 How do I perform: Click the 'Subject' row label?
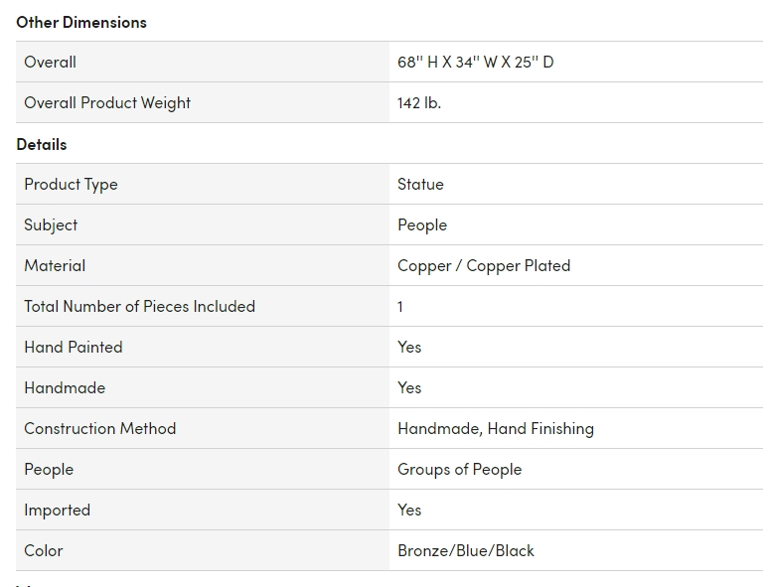51,224
